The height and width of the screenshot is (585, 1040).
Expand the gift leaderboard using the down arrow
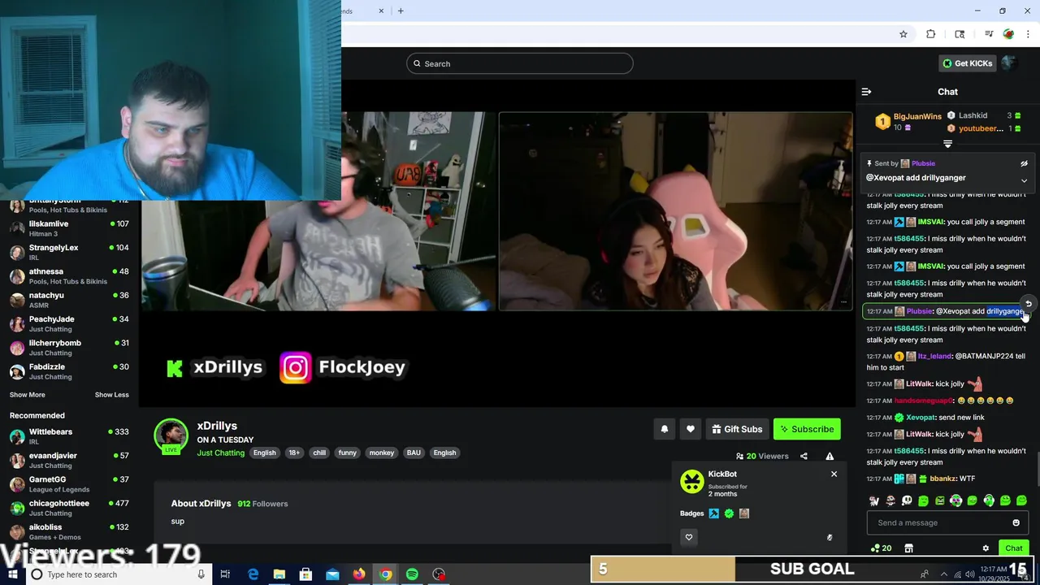coord(947,144)
